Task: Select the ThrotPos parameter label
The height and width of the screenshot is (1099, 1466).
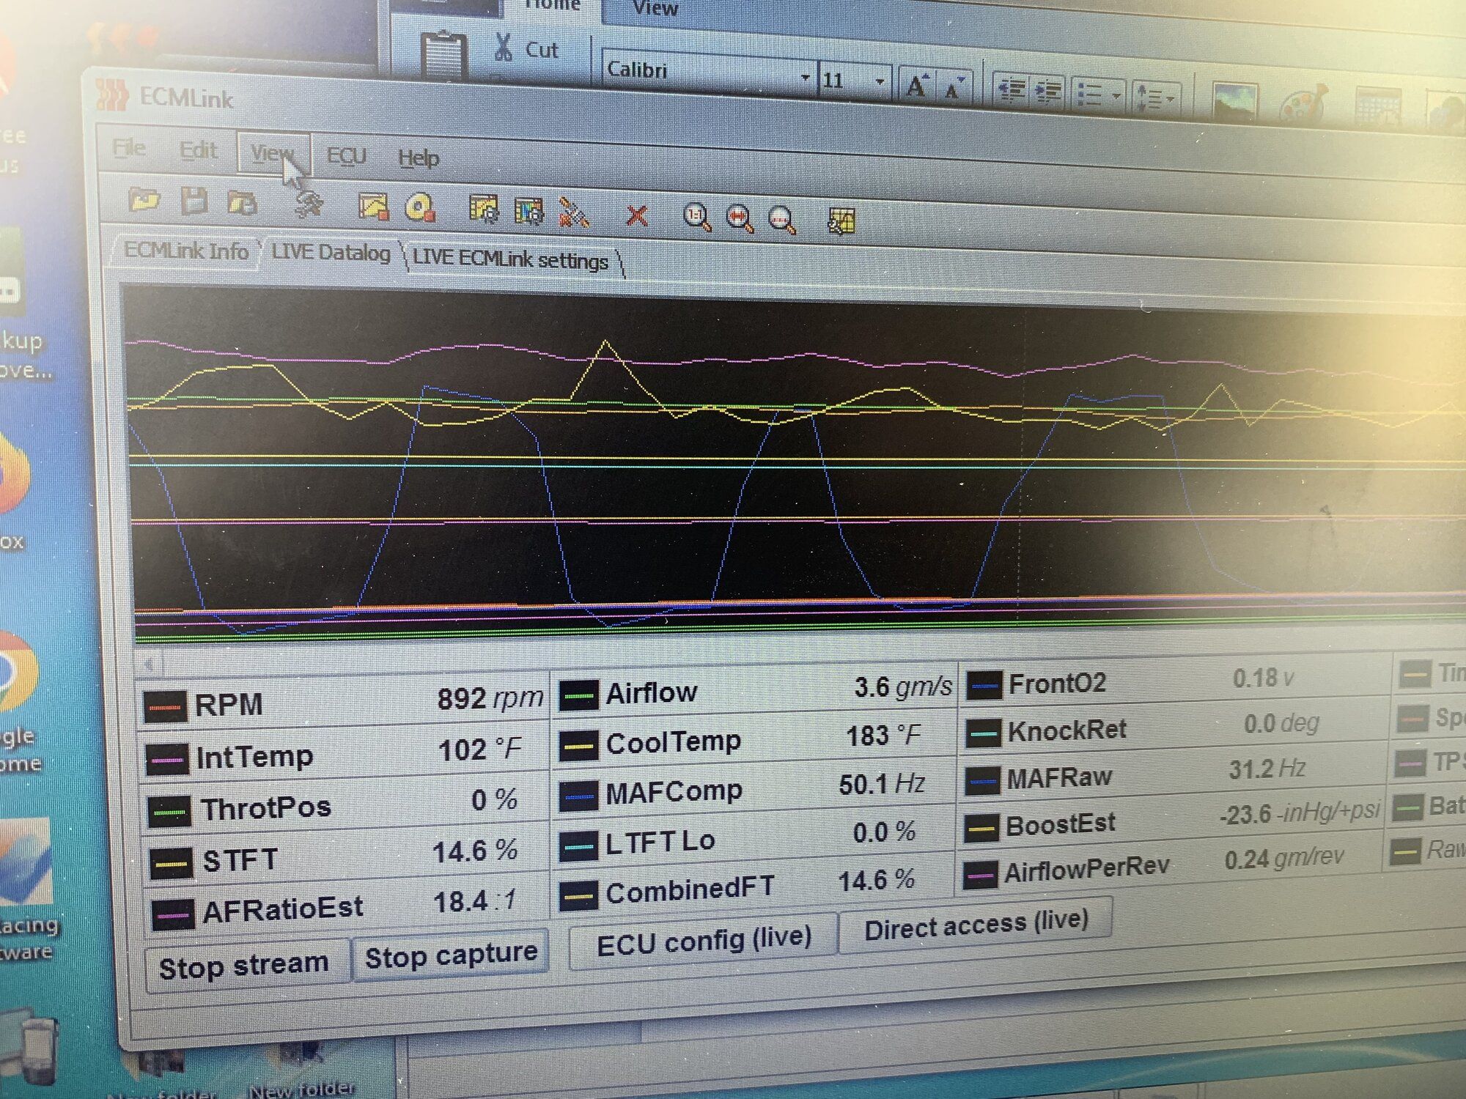Action: tap(266, 809)
